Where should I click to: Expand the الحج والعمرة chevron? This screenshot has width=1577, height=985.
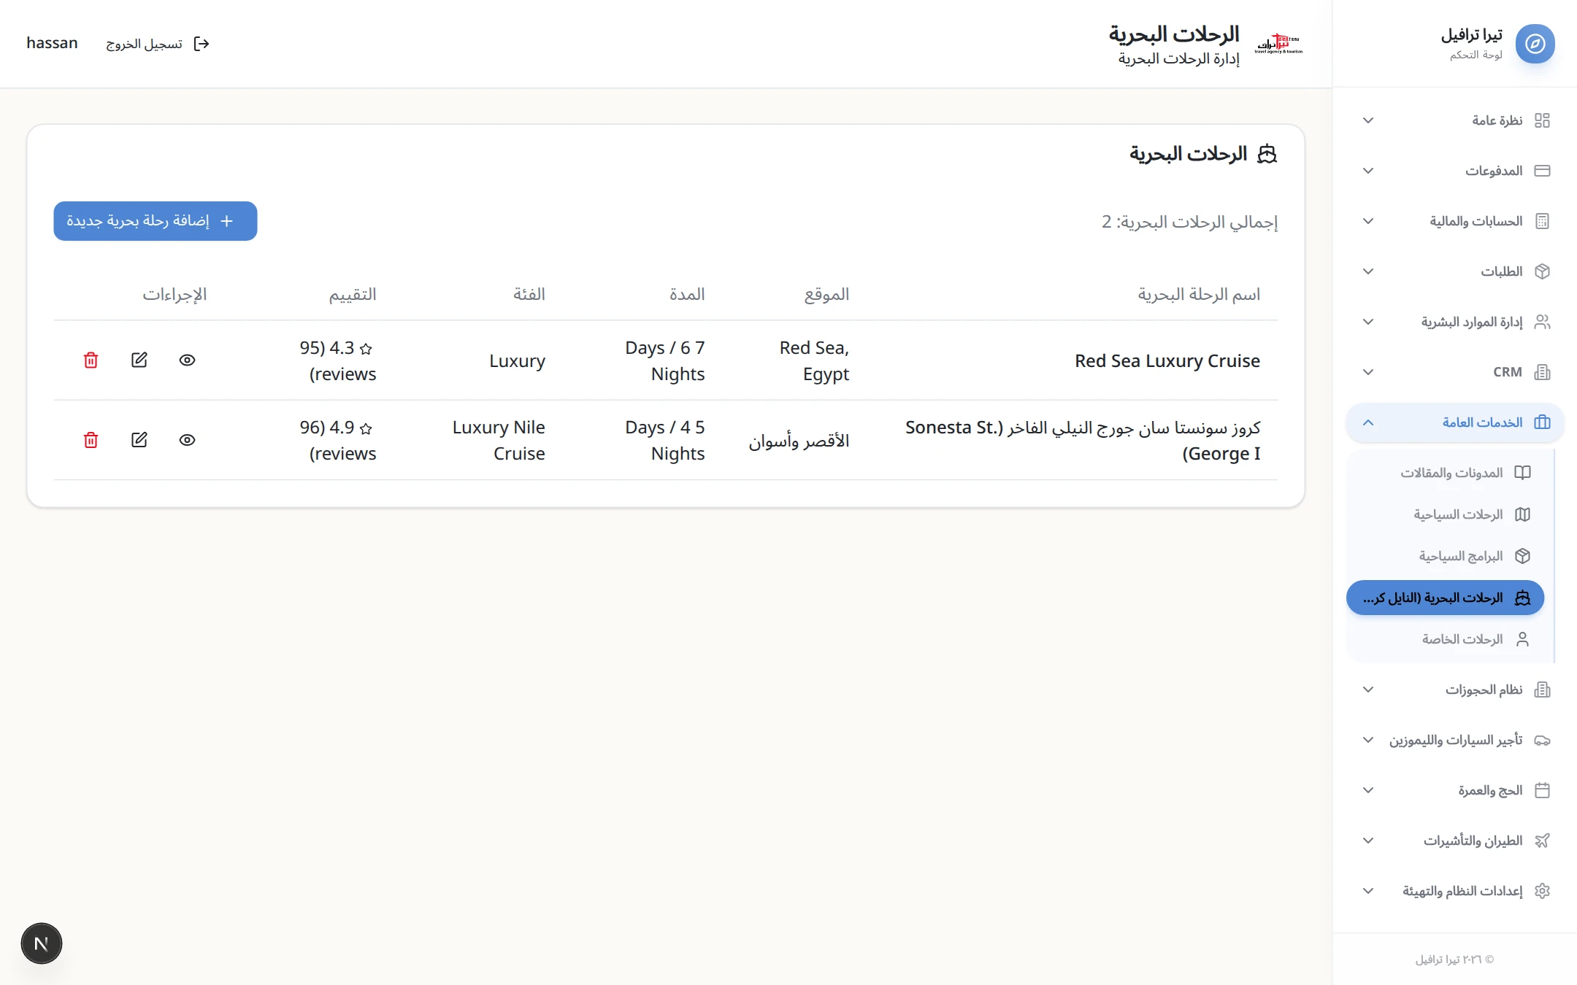(1368, 790)
